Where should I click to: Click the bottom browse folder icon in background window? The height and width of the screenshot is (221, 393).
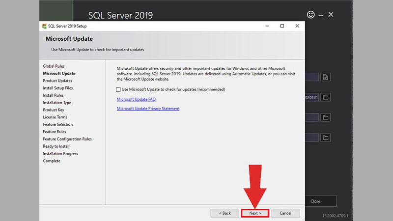(325, 138)
